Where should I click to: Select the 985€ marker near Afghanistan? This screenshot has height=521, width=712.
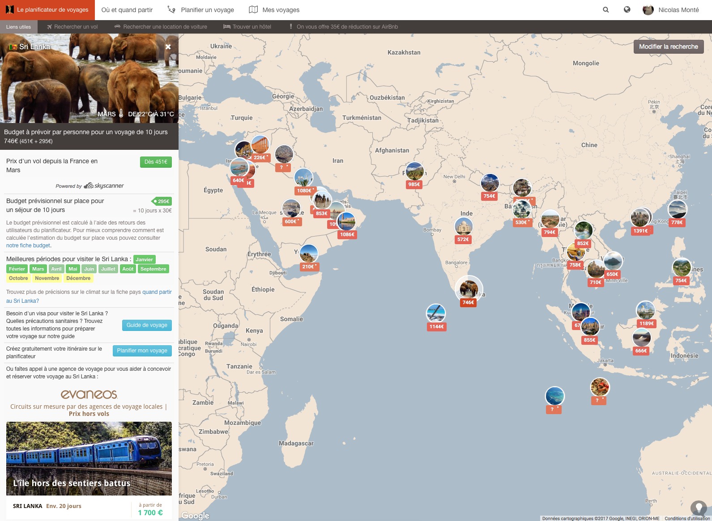click(414, 175)
